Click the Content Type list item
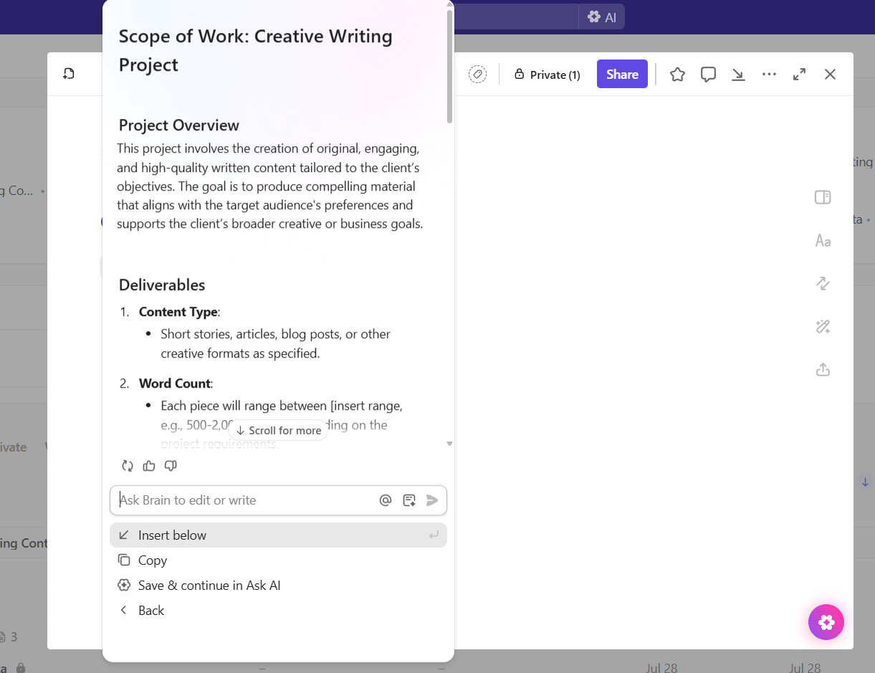875x673 pixels. click(179, 312)
